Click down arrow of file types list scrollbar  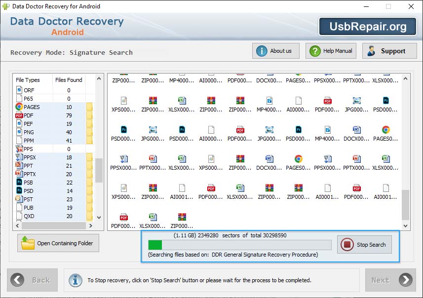[x=99, y=218]
